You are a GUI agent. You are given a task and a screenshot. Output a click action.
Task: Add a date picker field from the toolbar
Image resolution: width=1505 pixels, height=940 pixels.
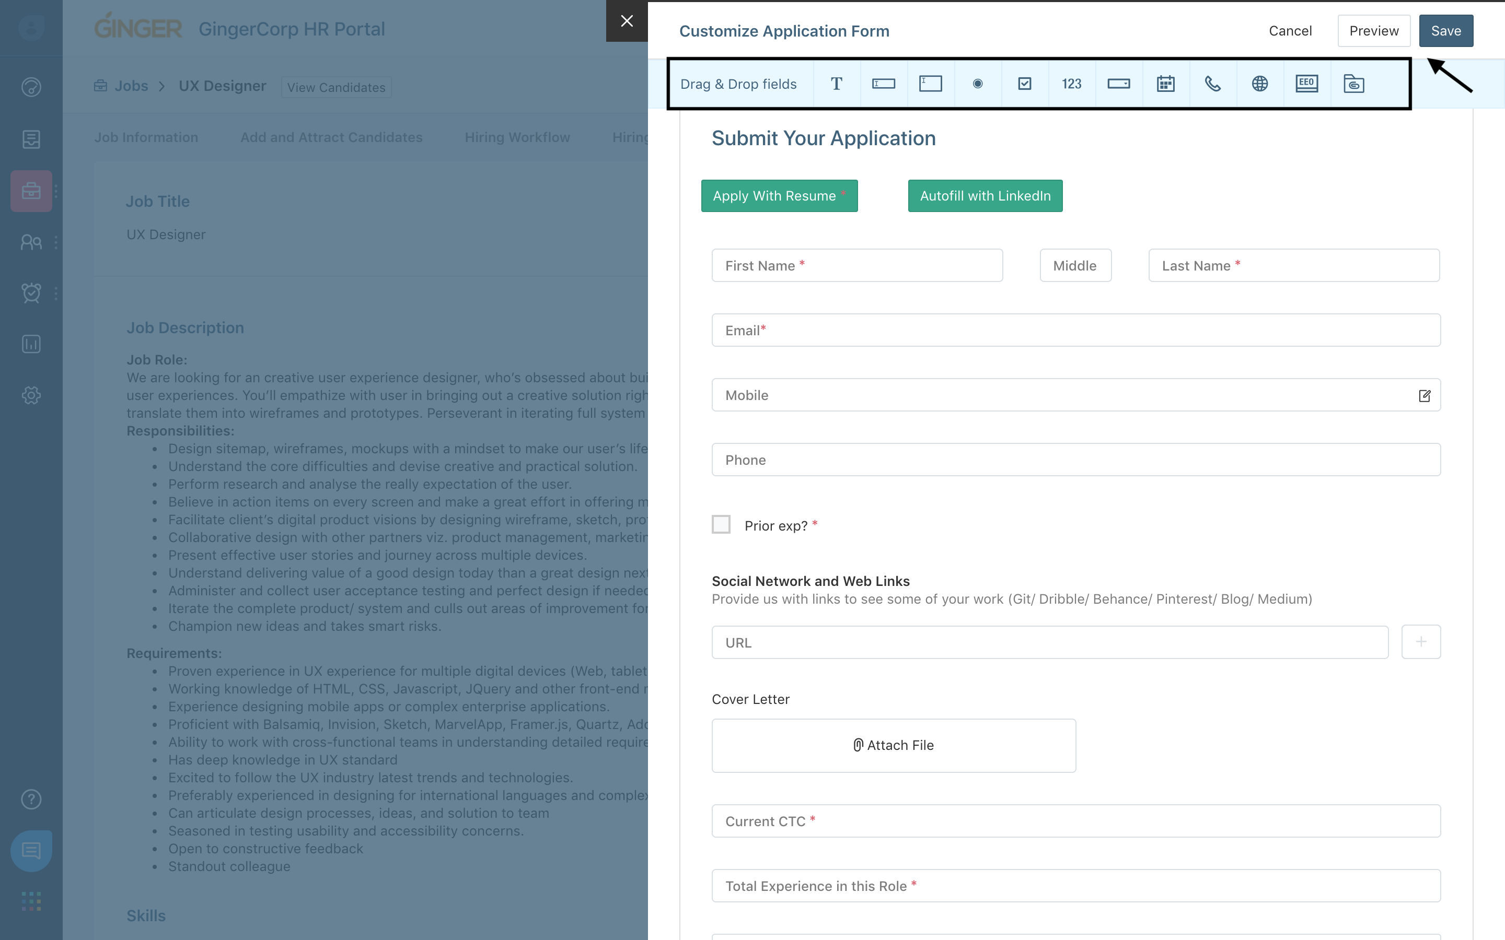[x=1165, y=84]
